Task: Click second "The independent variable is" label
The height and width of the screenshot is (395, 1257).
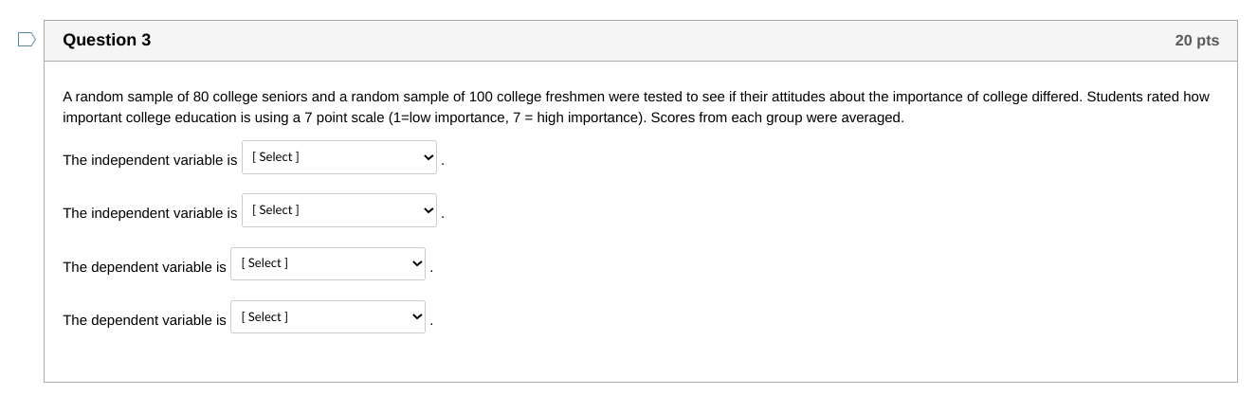Action: [150, 213]
